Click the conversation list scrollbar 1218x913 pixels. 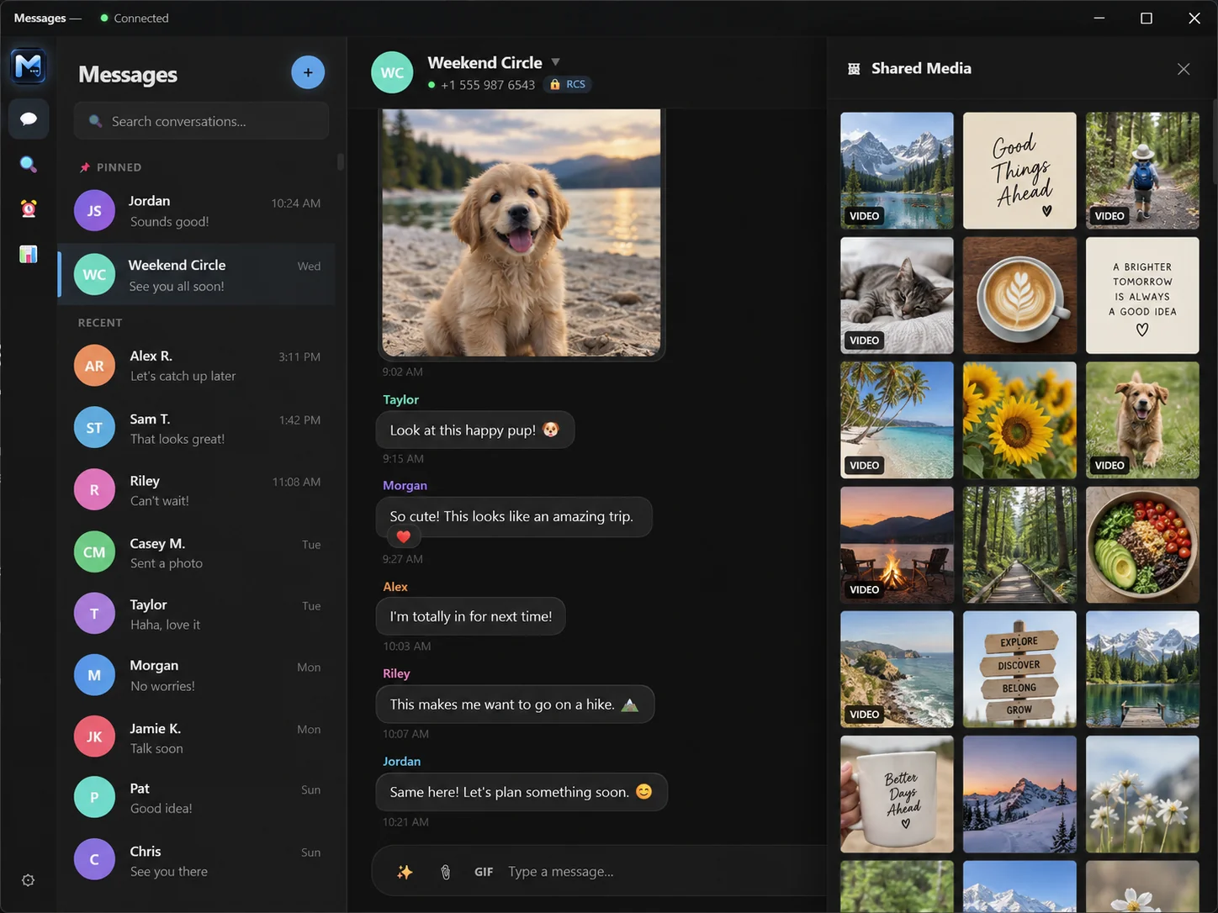coord(340,161)
